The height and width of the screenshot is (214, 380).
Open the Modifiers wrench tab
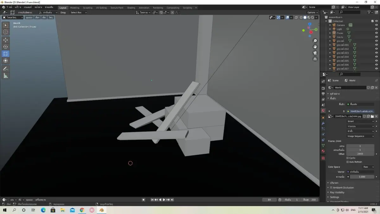pos(323,123)
